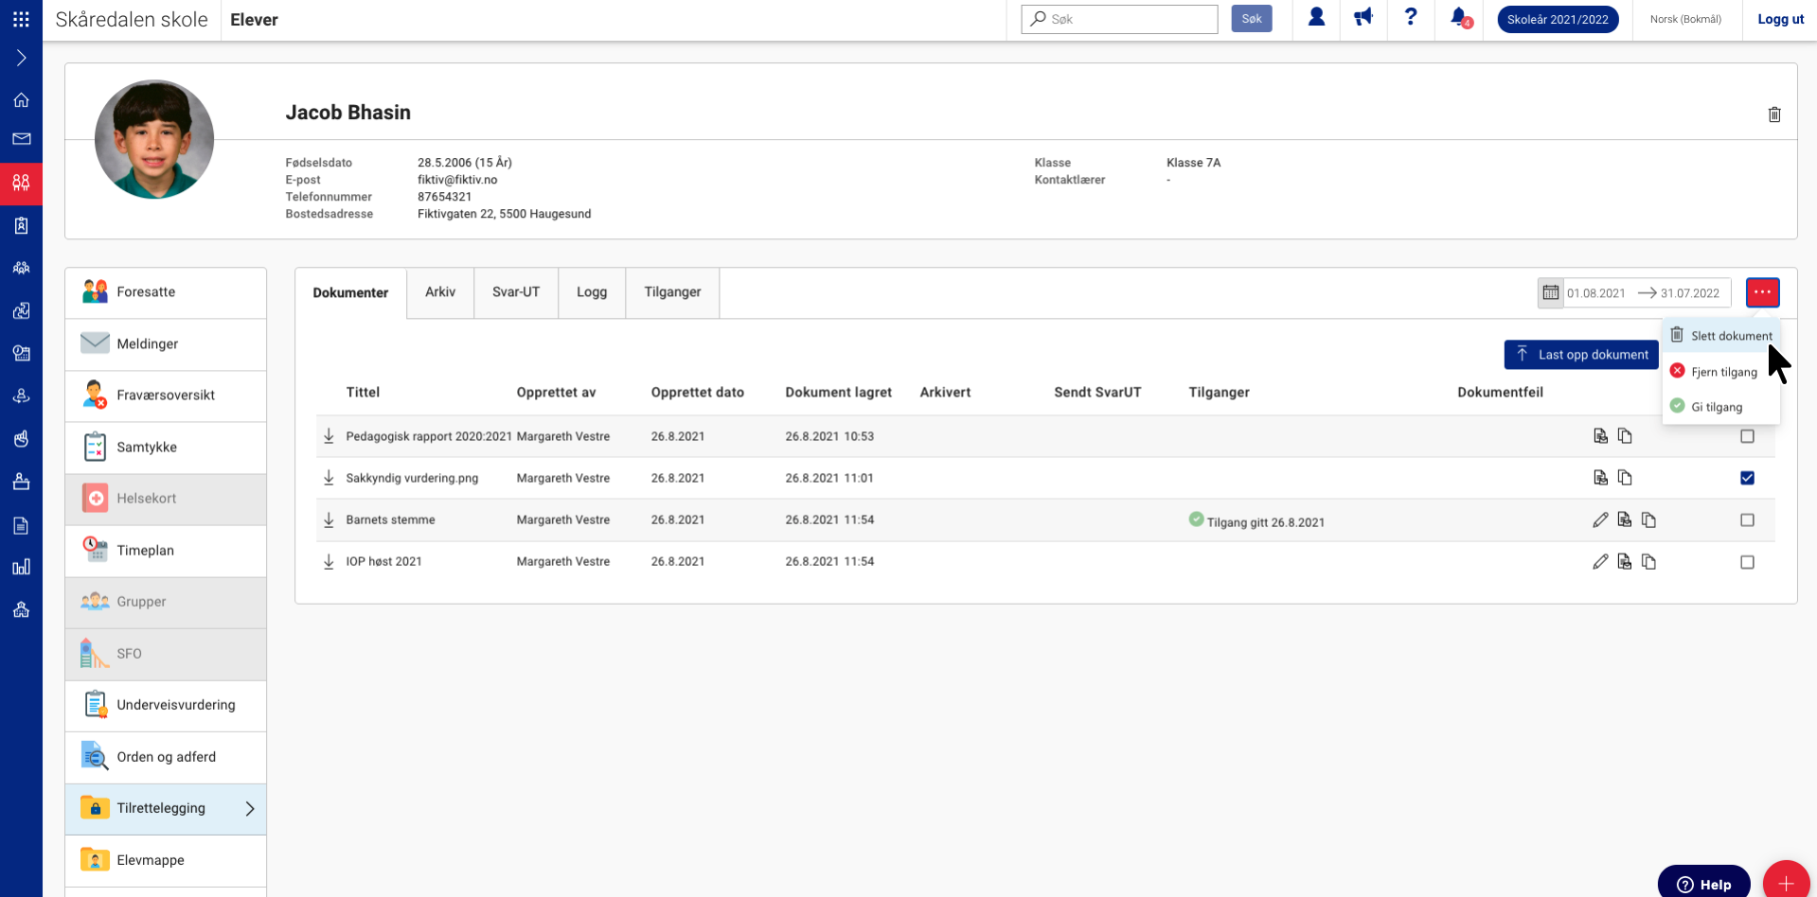
Task: Select the Dokumenter tab
Action: pyautogui.click(x=350, y=293)
